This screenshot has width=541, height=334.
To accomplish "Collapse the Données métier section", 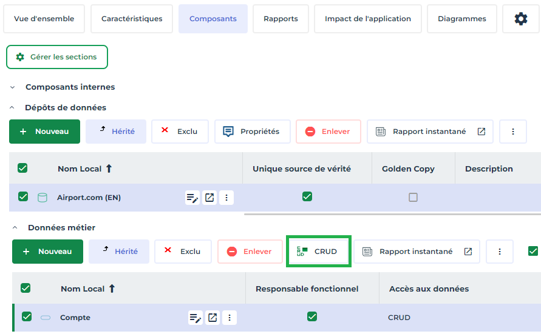I will click(x=15, y=228).
